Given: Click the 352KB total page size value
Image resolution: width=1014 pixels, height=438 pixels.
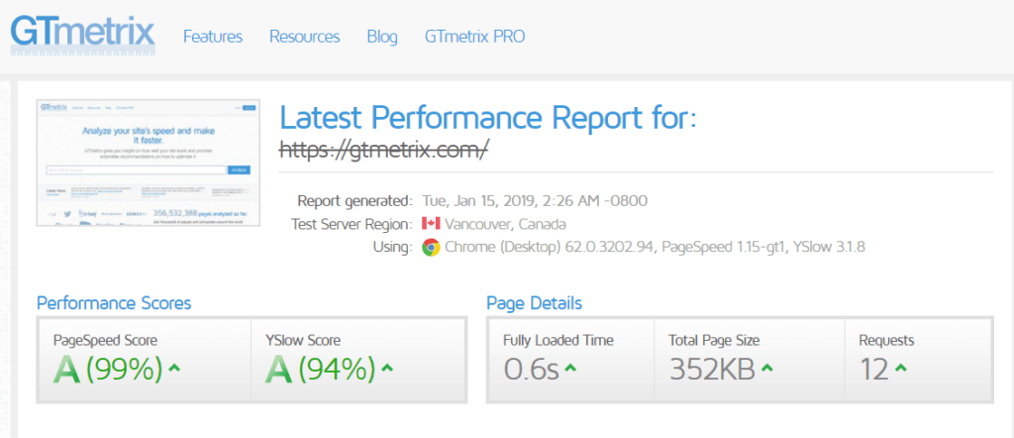Looking at the screenshot, I should point(713,369).
